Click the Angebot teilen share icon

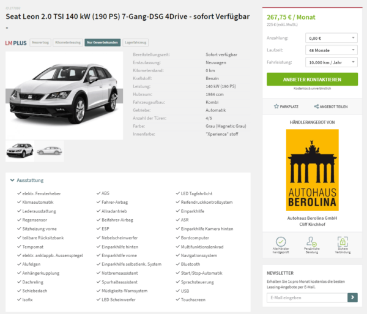pos(316,107)
